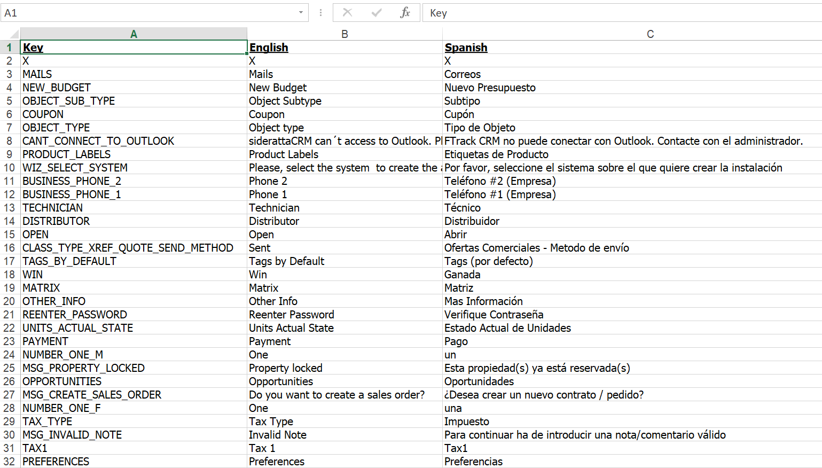Click the English cell Reenter Password
The height and width of the screenshot is (468, 822).
[x=345, y=315]
